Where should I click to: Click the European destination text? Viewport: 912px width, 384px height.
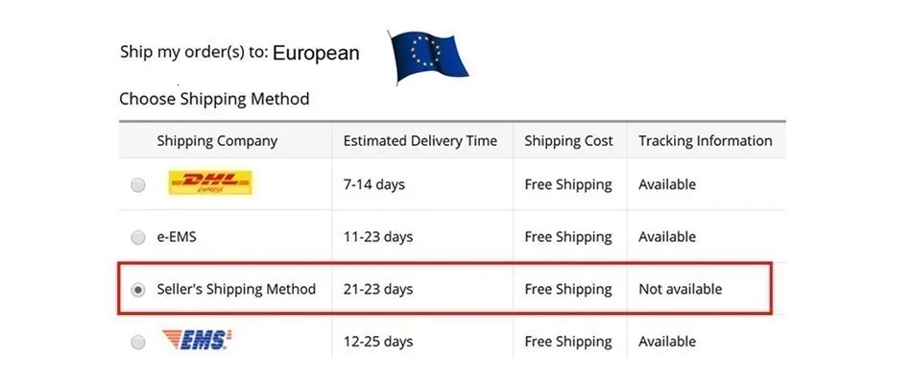(316, 54)
